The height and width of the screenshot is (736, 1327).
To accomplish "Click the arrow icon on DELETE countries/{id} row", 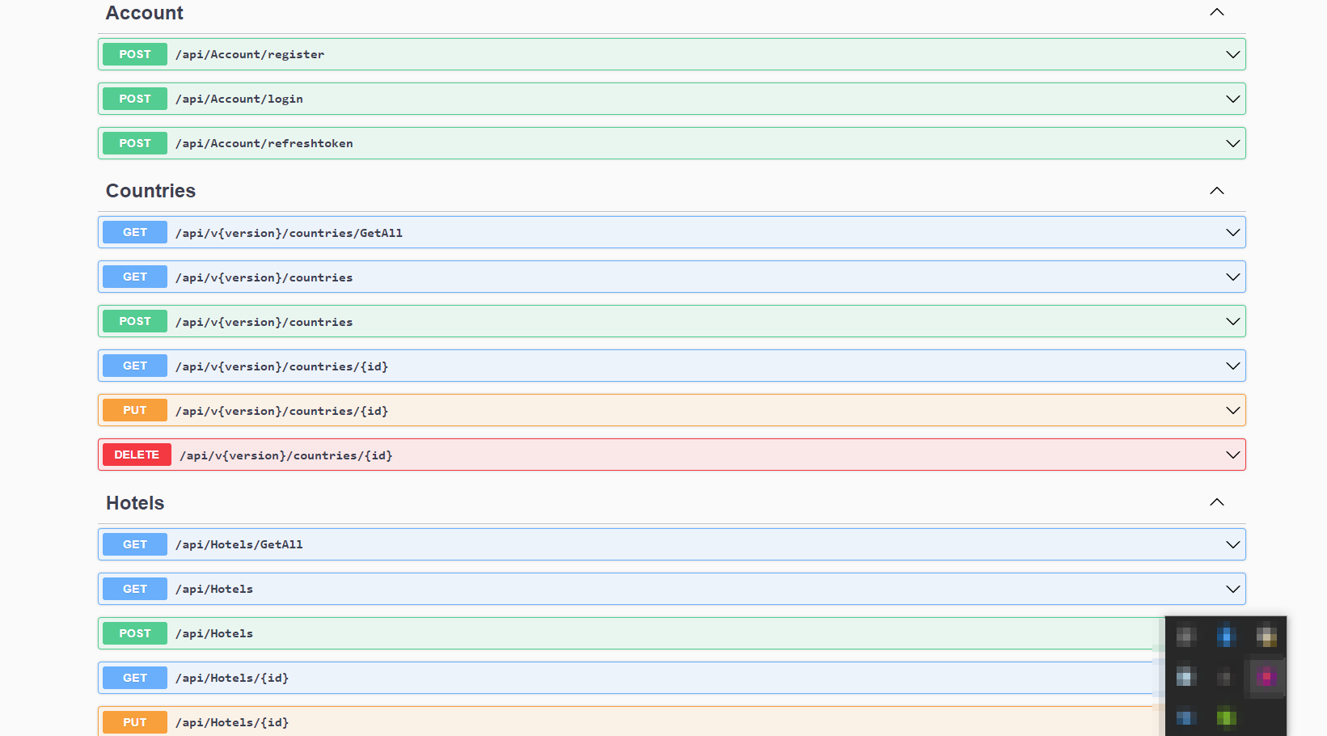I will click(x=1232, y=455).
